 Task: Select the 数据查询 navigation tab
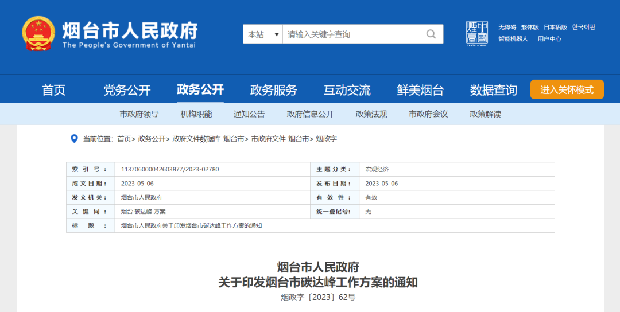(x=494, y=90)
